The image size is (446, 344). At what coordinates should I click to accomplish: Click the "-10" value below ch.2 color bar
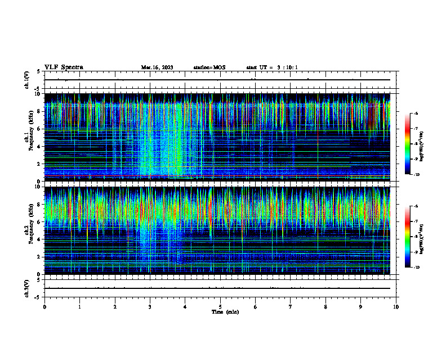416,268
